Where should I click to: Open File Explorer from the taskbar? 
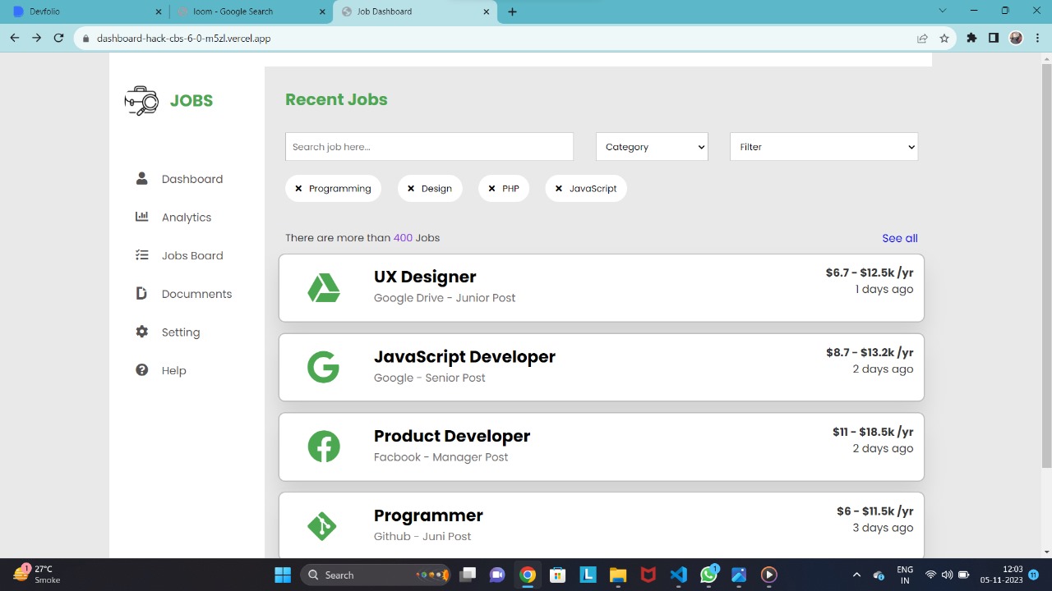[x=618, y=575]
